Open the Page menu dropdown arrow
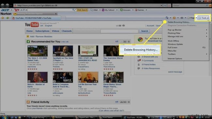Image resolution: width=212 pixels, height=119 pixels. [196, 18]
